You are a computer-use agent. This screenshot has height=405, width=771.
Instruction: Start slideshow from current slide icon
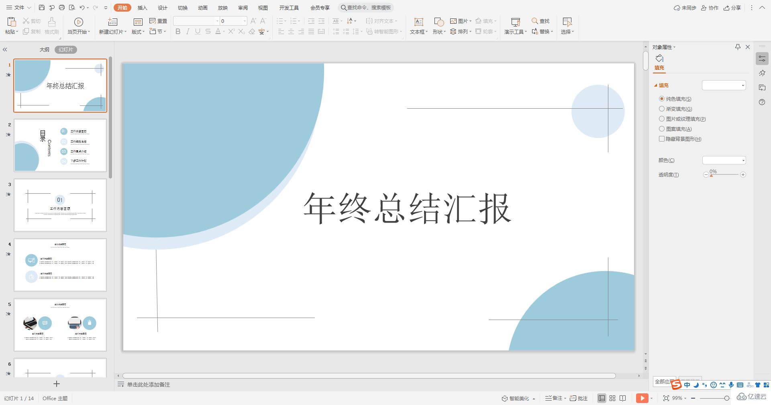click(79, 22)
